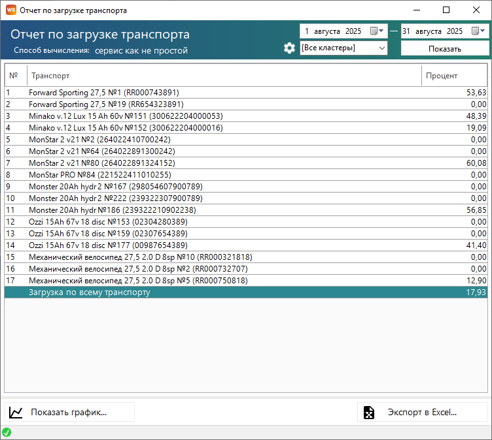Click the green checkmark status icon
492x440 pixels.
click(7, 432)
